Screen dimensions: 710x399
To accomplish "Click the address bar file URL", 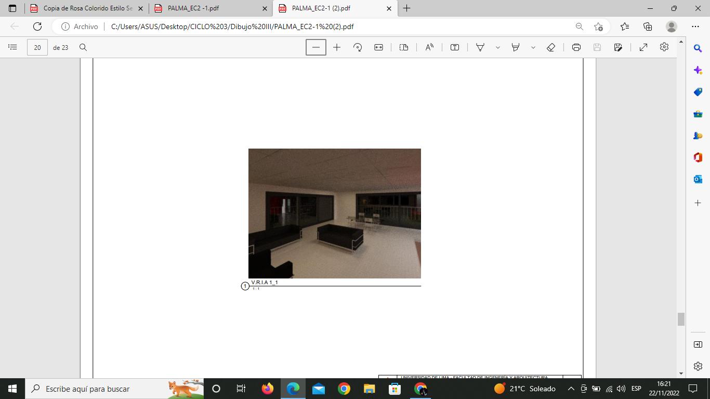I will pyautogui.click(x=232, y=26).
